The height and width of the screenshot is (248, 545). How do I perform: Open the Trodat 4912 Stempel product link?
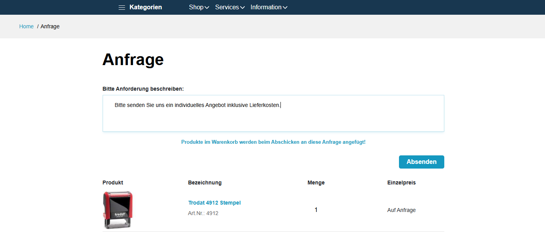(215, 203)
